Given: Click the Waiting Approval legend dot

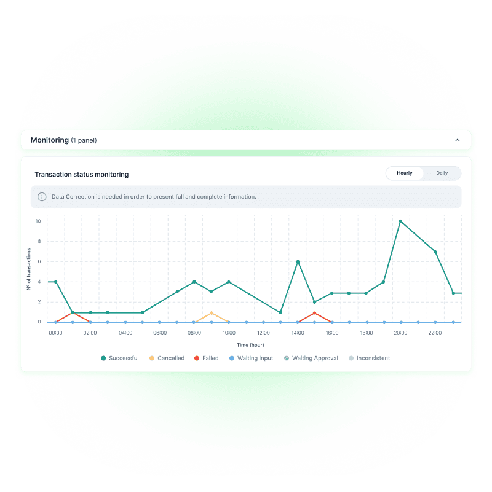Looking at the screenshot, I should point(286,358).
